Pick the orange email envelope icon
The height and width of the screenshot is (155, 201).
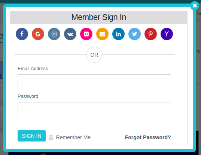coord(102,34)
